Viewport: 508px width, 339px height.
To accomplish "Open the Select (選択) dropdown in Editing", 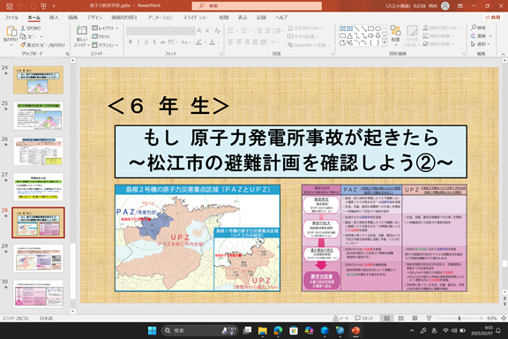I will [482, 44].
